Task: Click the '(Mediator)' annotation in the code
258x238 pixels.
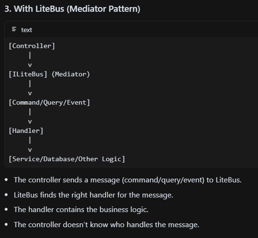Action: point(71,74)
